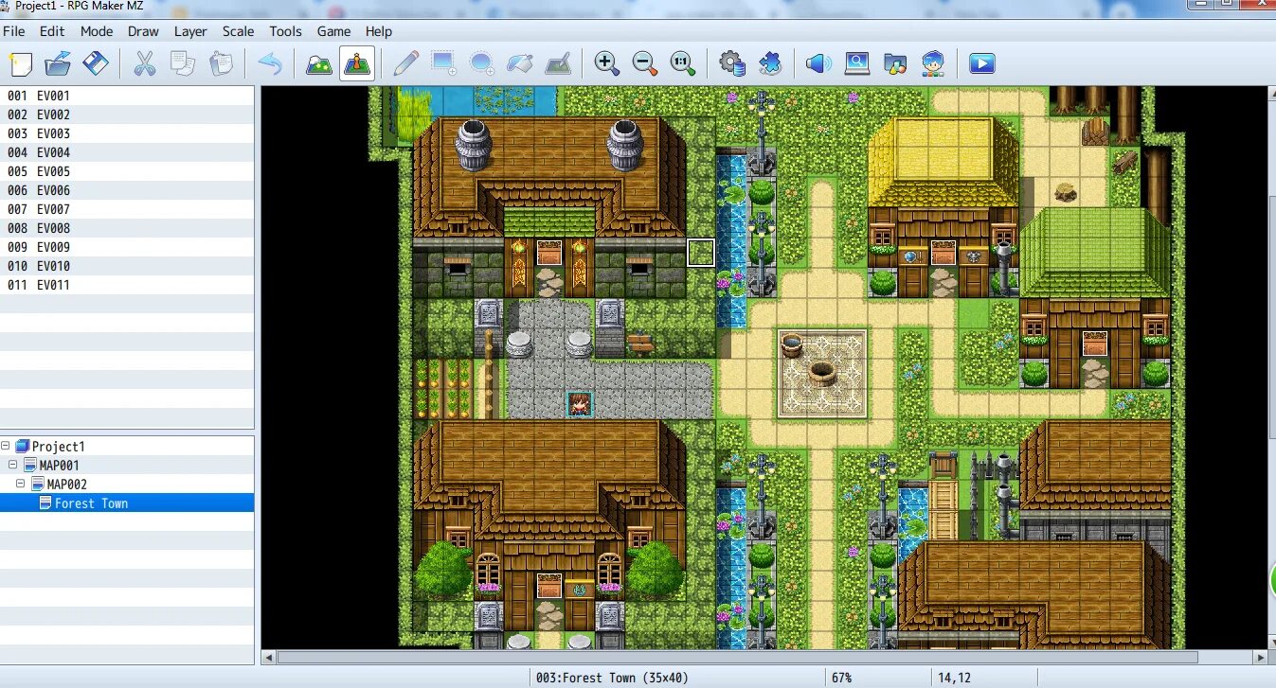Click the player character event on map

(580, 404)
